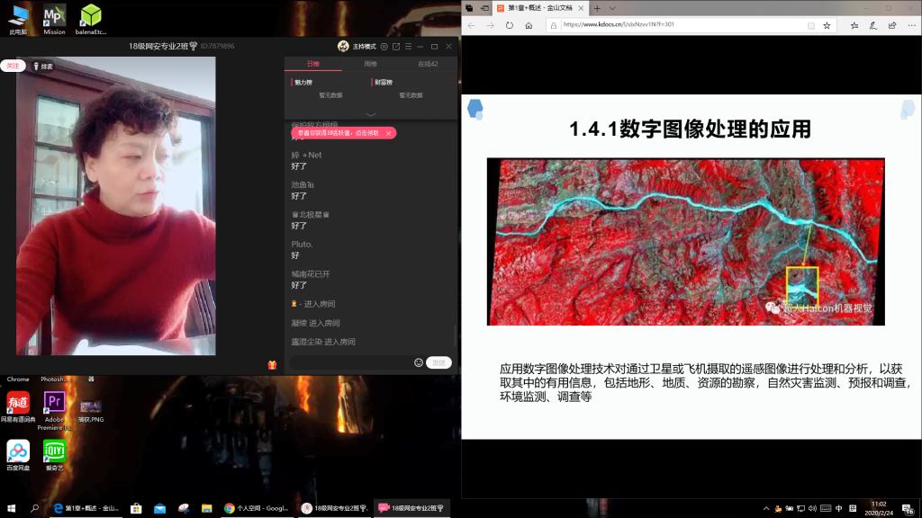Open the Microsoft Store taskbar icon
The width and height of the screenshot is (922, 518).
pyautogui.click(x=136, y=508)
